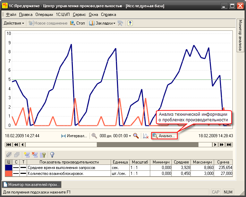246x197 pixels.
Task: Click the help question mark icon
Action: pyautogui.click(x=130, y=23)
